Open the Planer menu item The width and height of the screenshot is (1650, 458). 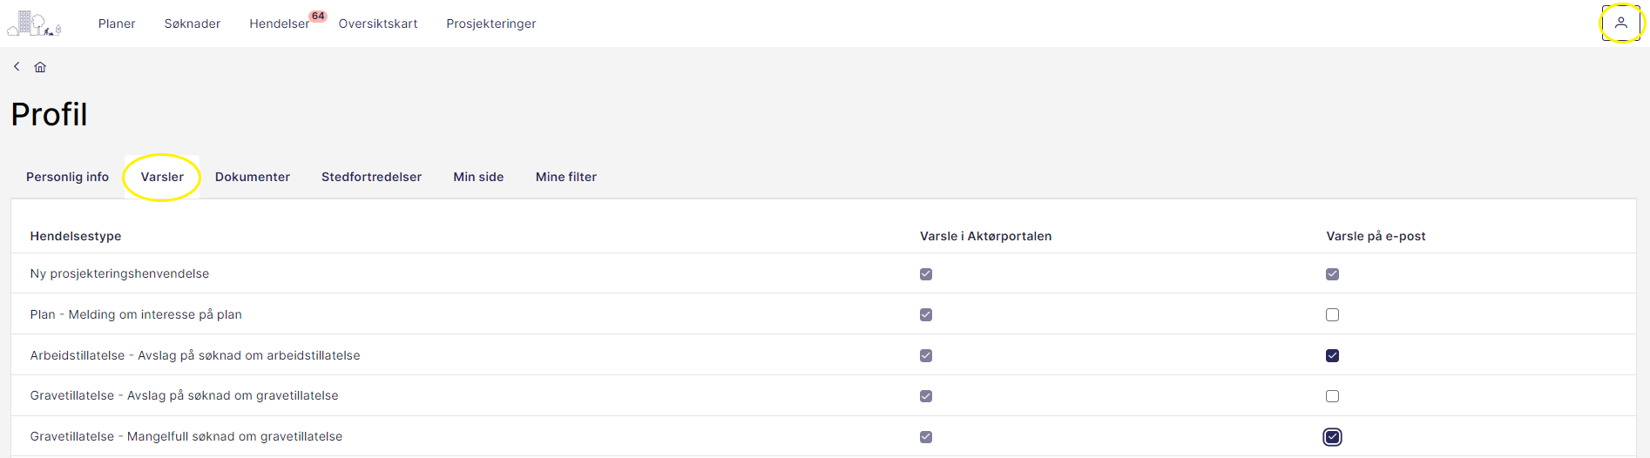click(117, 24)
